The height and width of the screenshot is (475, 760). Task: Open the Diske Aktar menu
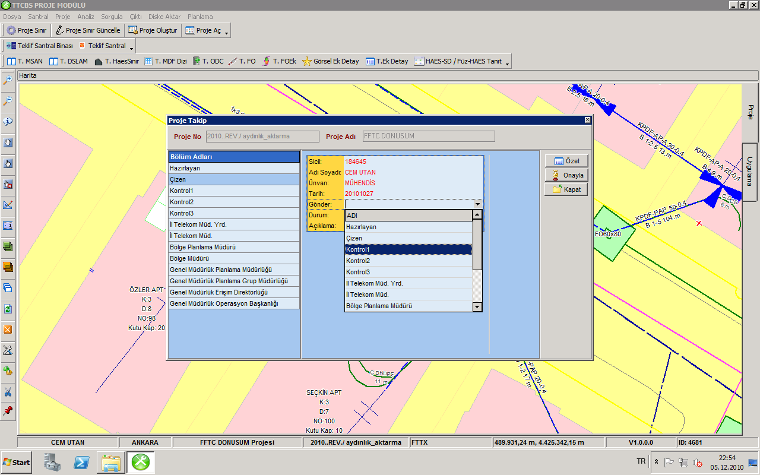[x=164, y=17]
